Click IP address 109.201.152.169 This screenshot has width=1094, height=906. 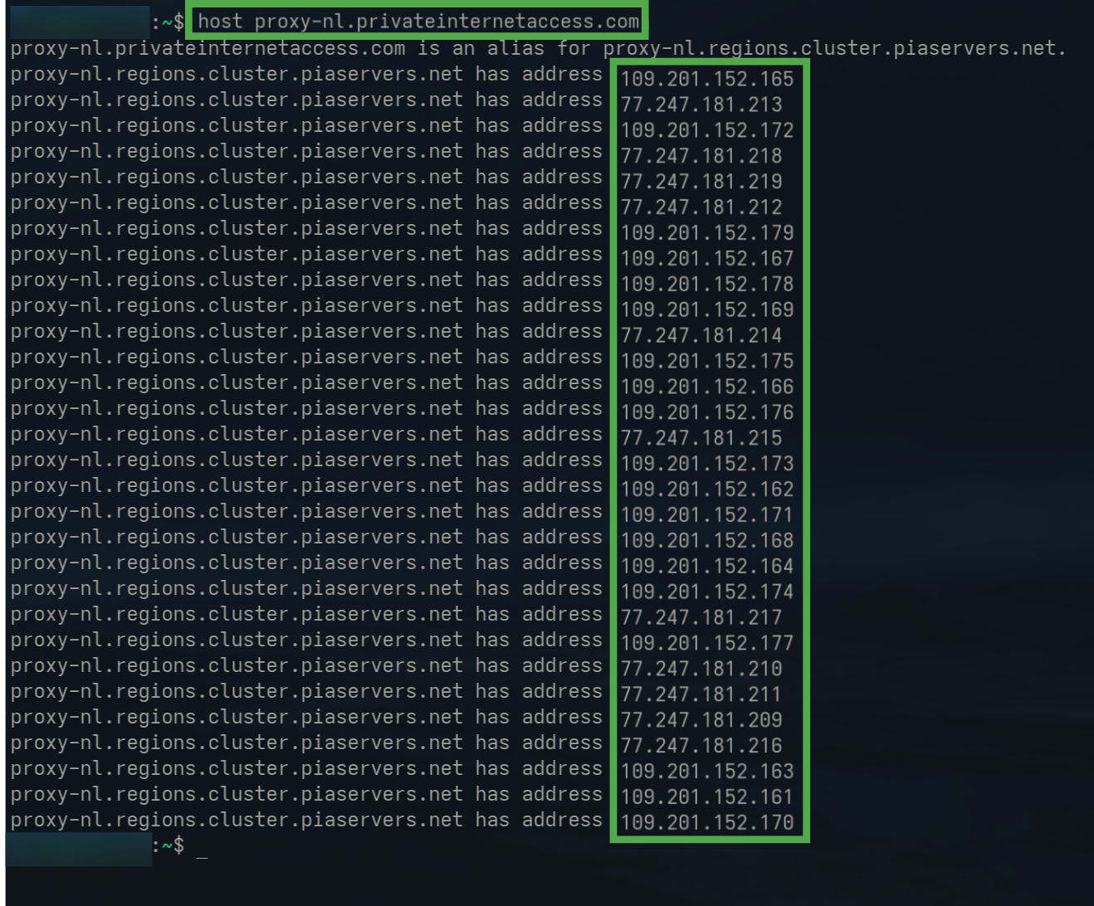tap(707, 310)
